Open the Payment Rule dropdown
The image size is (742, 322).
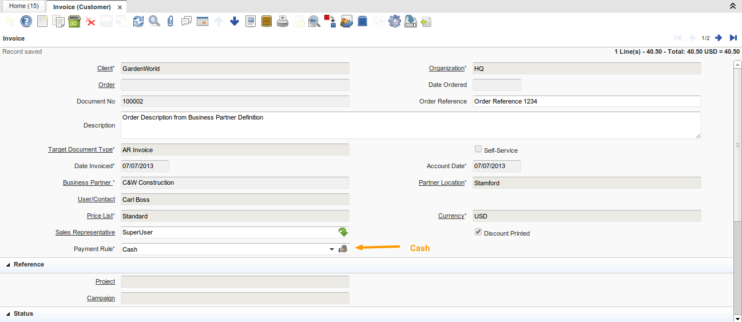(x=332, y=249)
